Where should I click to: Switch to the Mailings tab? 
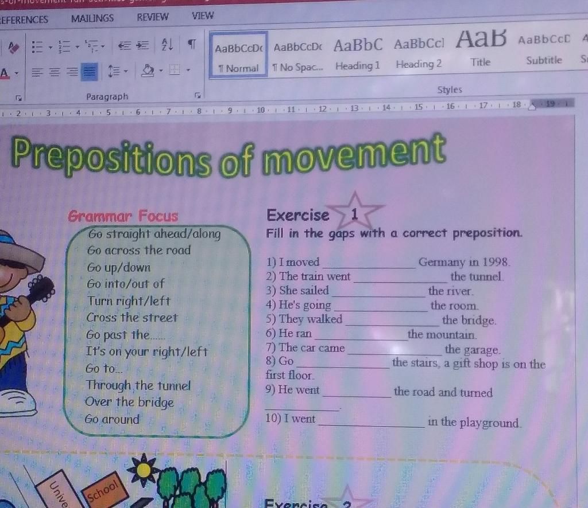[92, 18]
